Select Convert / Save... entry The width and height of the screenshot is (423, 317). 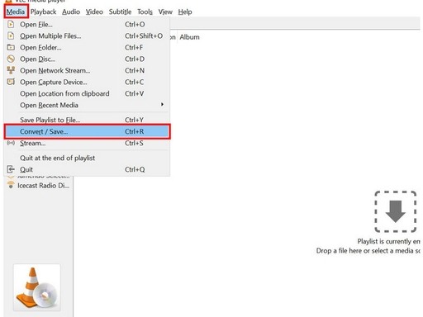point(87,131)
